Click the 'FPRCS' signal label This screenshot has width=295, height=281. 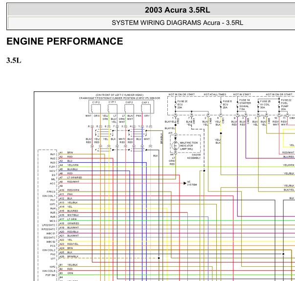click(51, 192)
